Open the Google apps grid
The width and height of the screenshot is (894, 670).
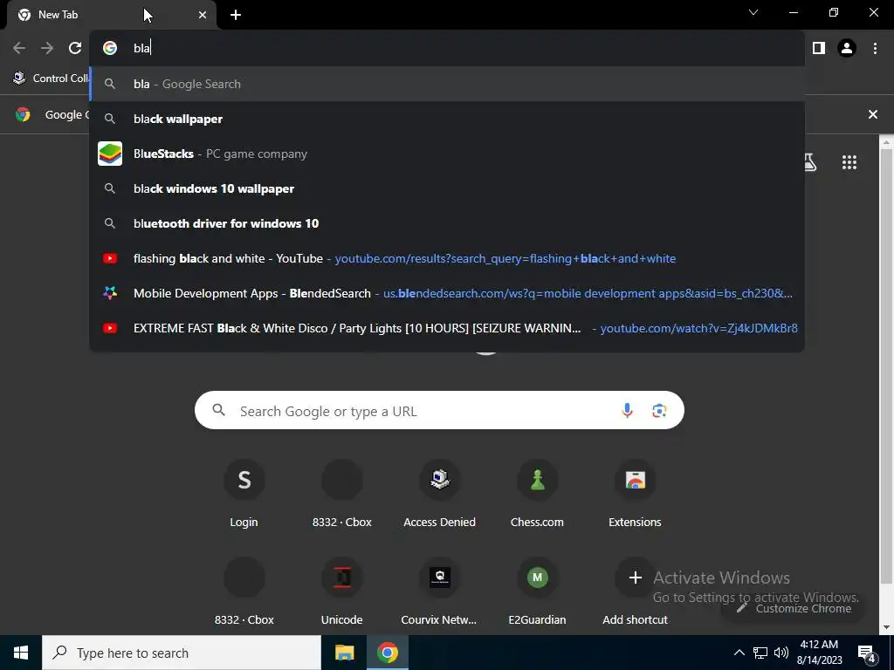(849, 162)
